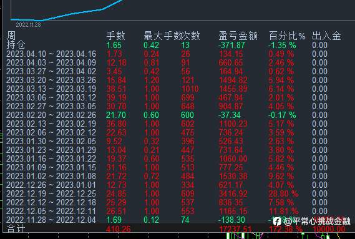Image resolution: width=355 pixels, height=239 pixels.
Task: Select week 2023.02.20 ~ 2023.02.26
Action: click(51, 115)
